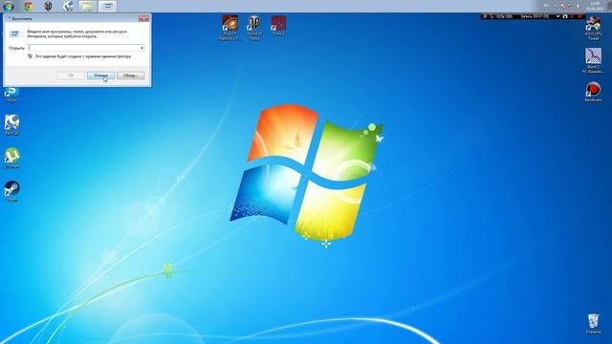
Task: Switch to Explorer folder taskbar button
Action: point(87,6)
